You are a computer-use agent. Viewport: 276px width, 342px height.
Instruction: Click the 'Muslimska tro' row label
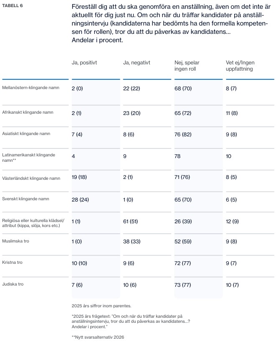pos(15,241)
